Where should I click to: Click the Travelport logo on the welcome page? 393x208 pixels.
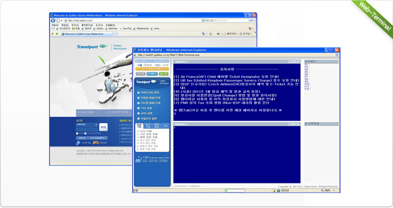point(92,47)
